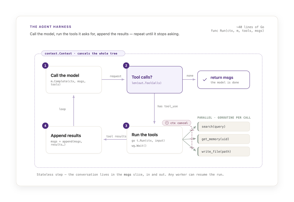Click the 'tool results' arrow label
This screenshot has width=294, height=202.
click(x=116, y=136)
